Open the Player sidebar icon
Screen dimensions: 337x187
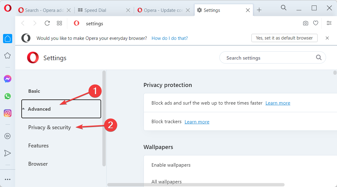click(8, 136)
